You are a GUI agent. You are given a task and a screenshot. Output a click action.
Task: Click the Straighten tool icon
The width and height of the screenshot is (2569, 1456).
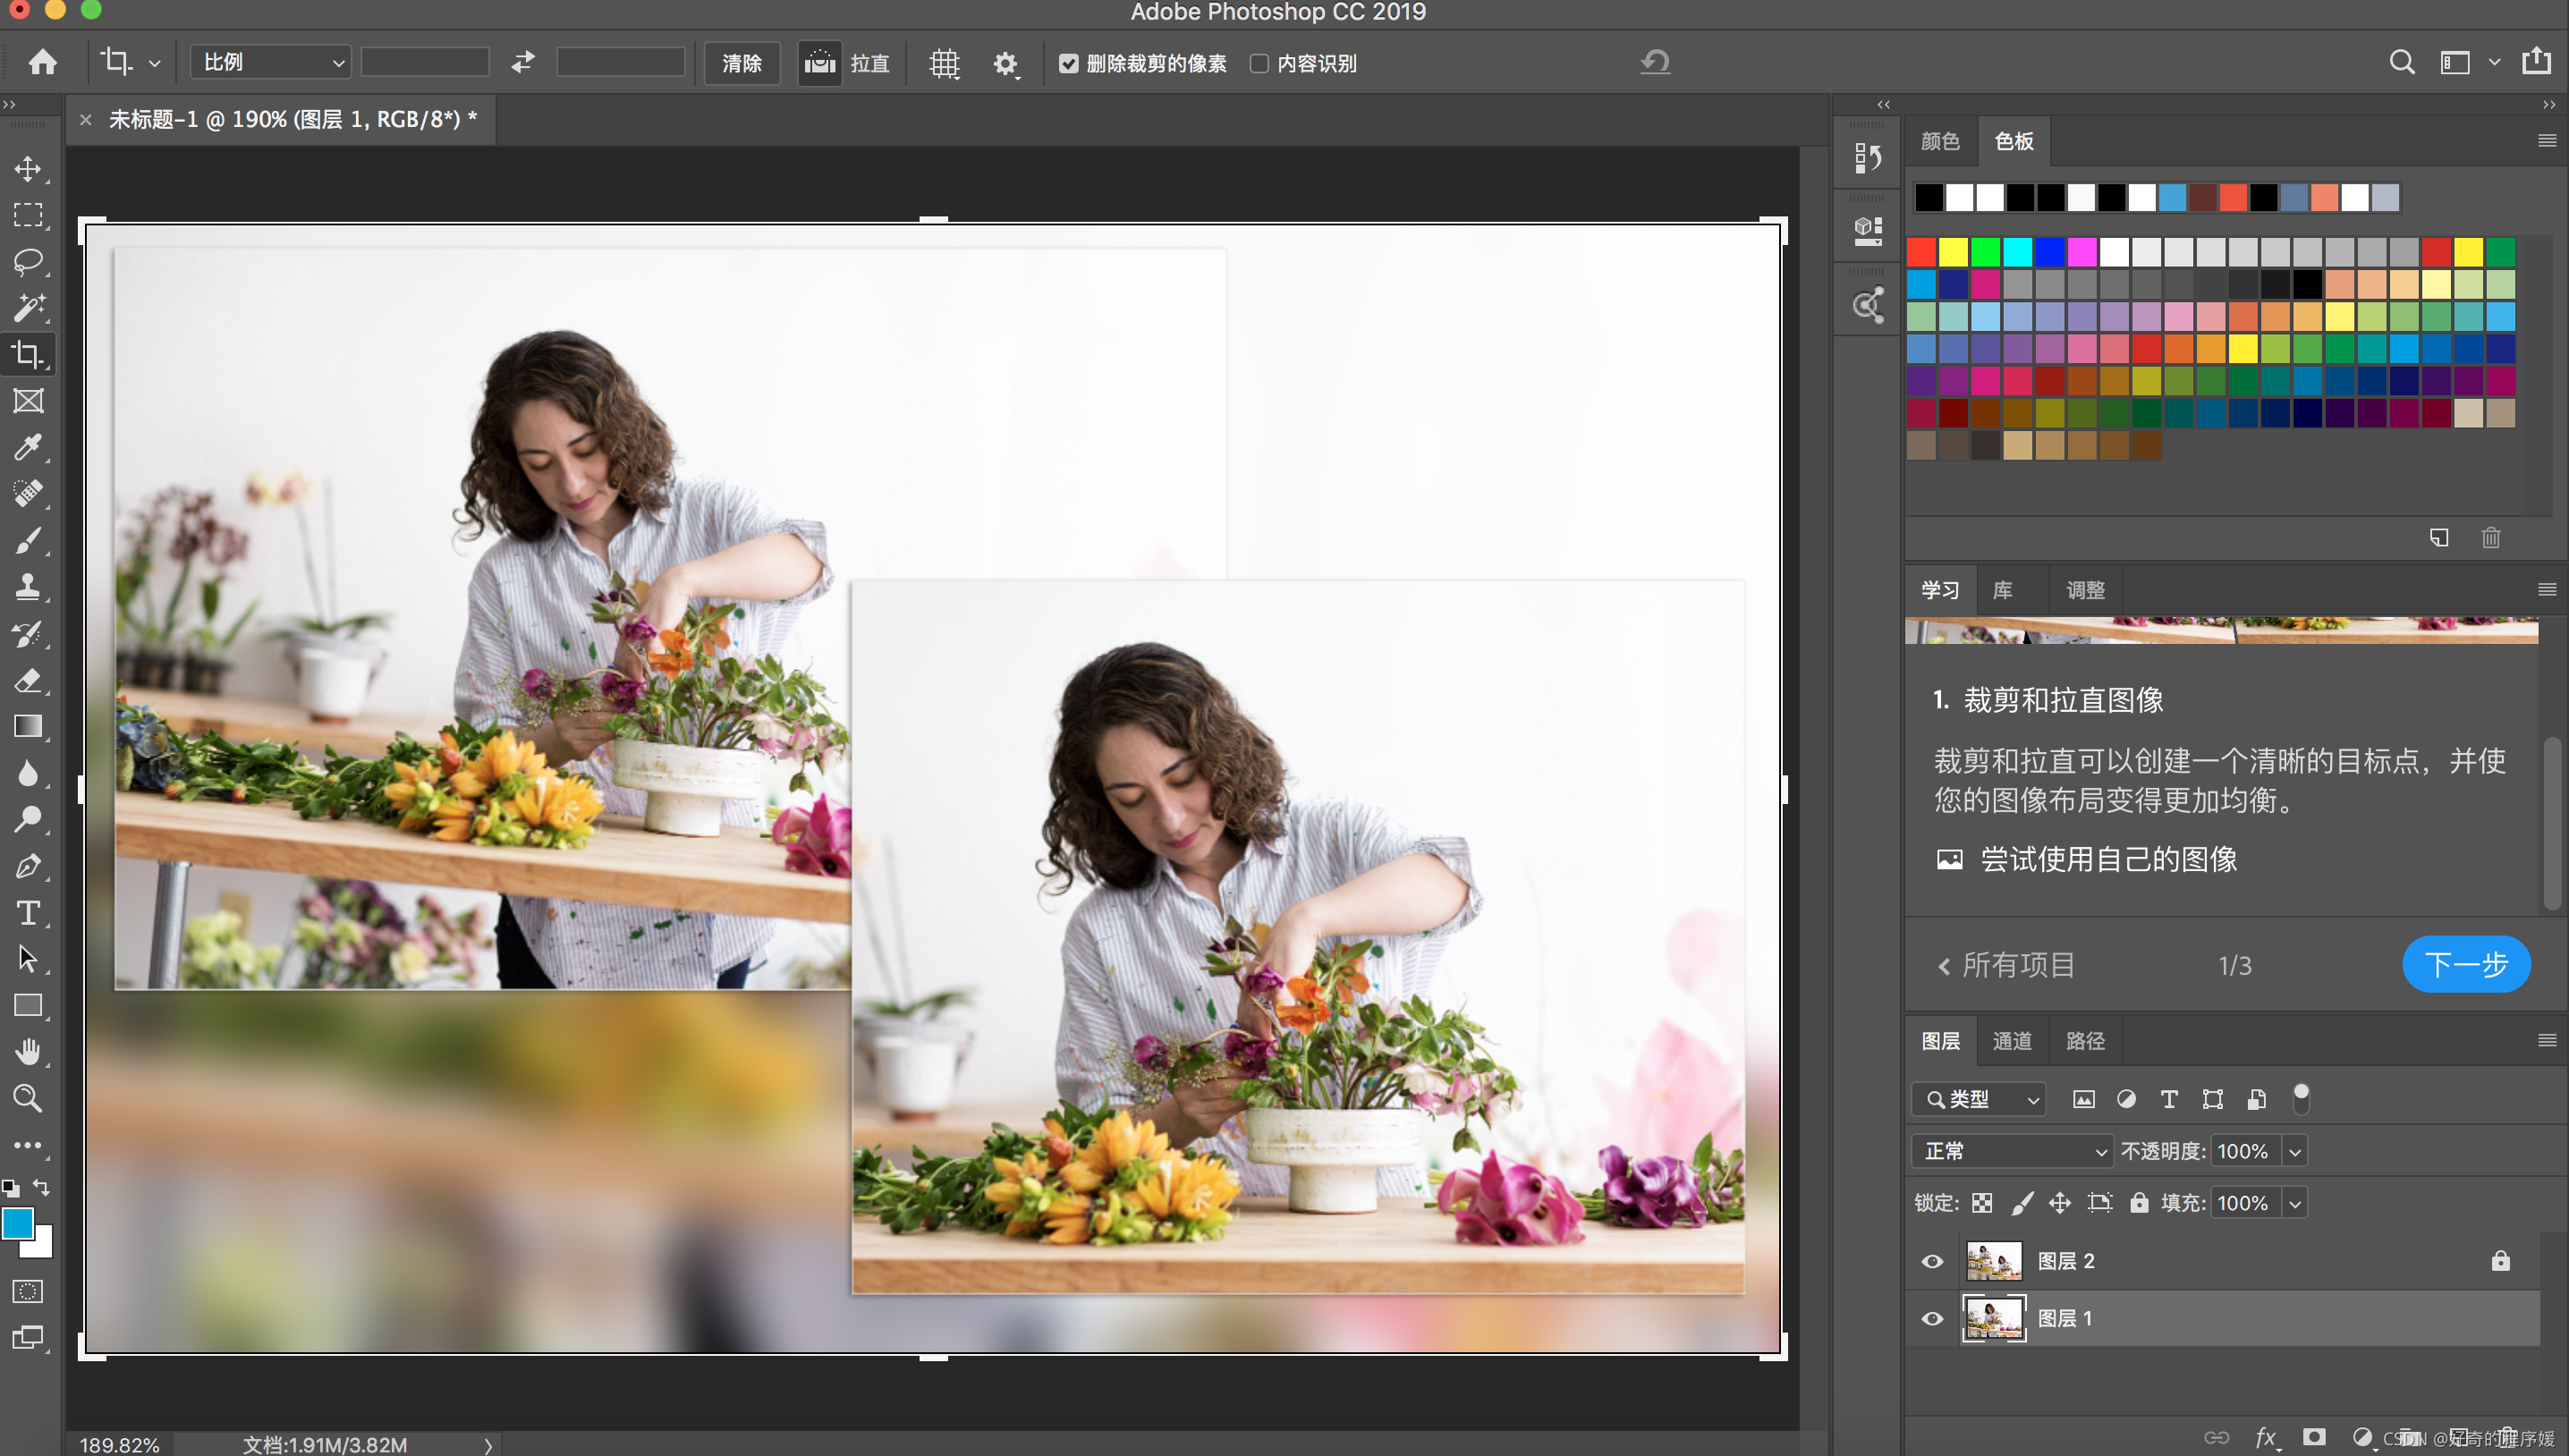(x=819, y=63)
